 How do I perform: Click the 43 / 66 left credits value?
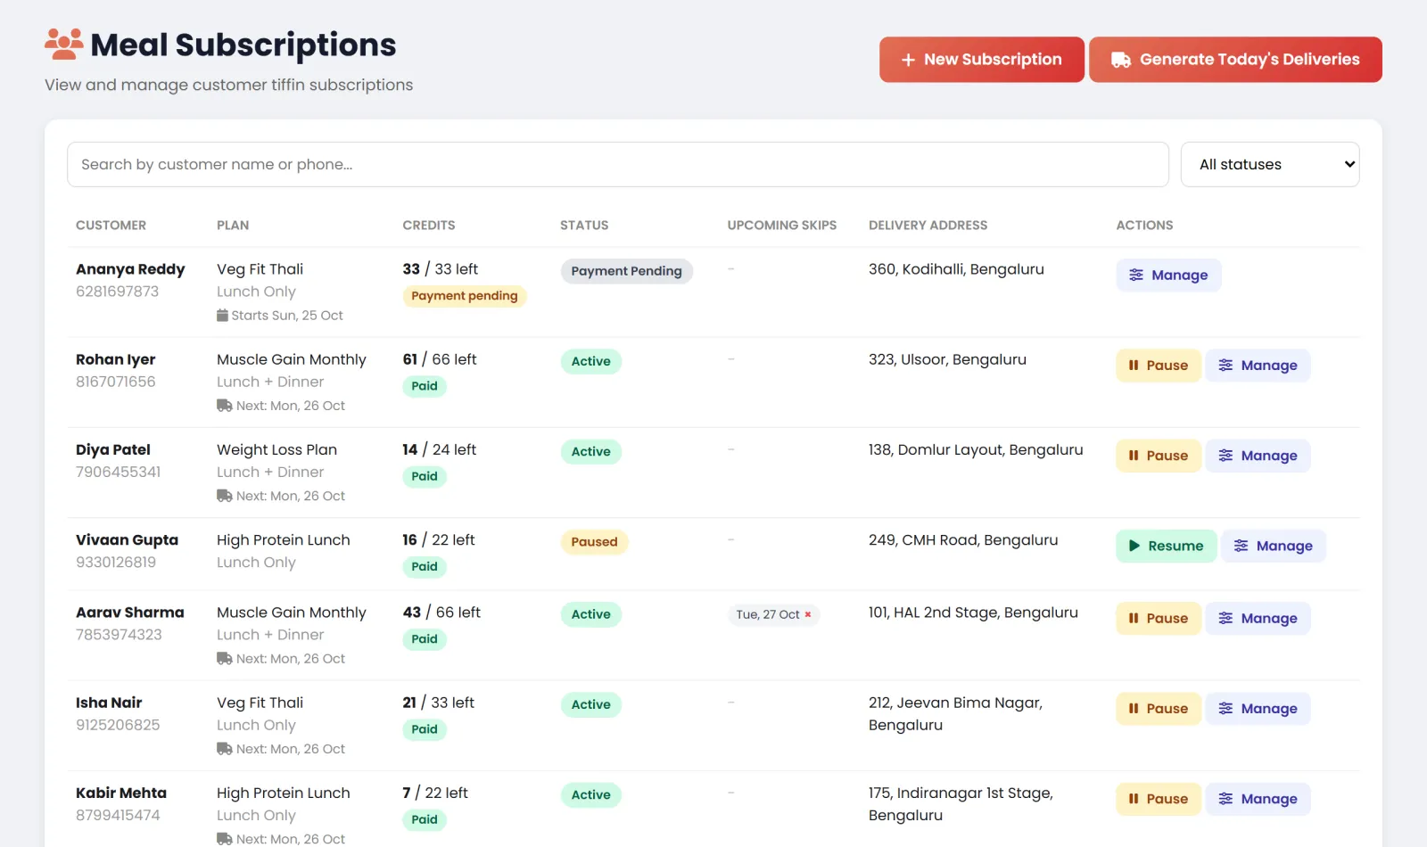tap(441, 613)
